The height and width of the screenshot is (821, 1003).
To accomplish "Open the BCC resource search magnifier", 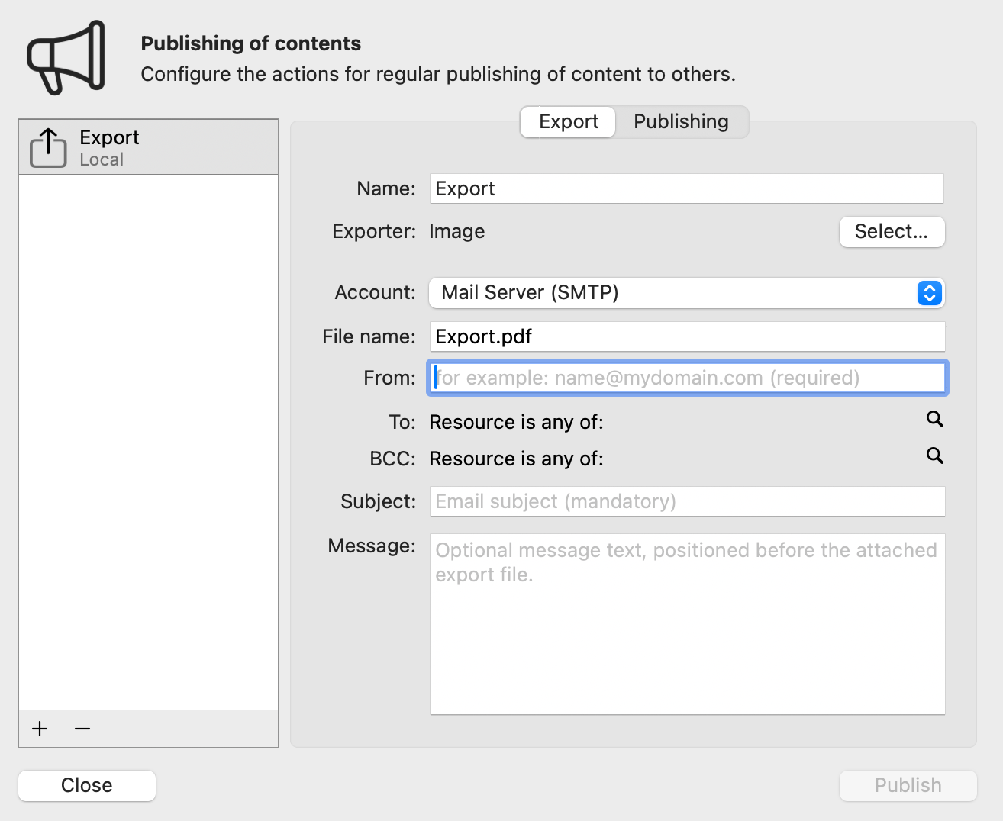I will point(935,456).
